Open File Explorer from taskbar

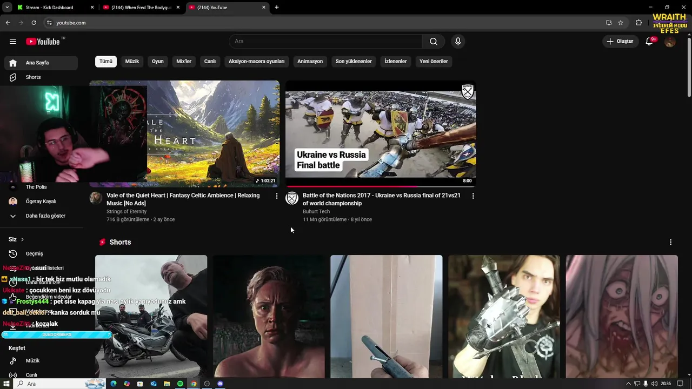167,384
